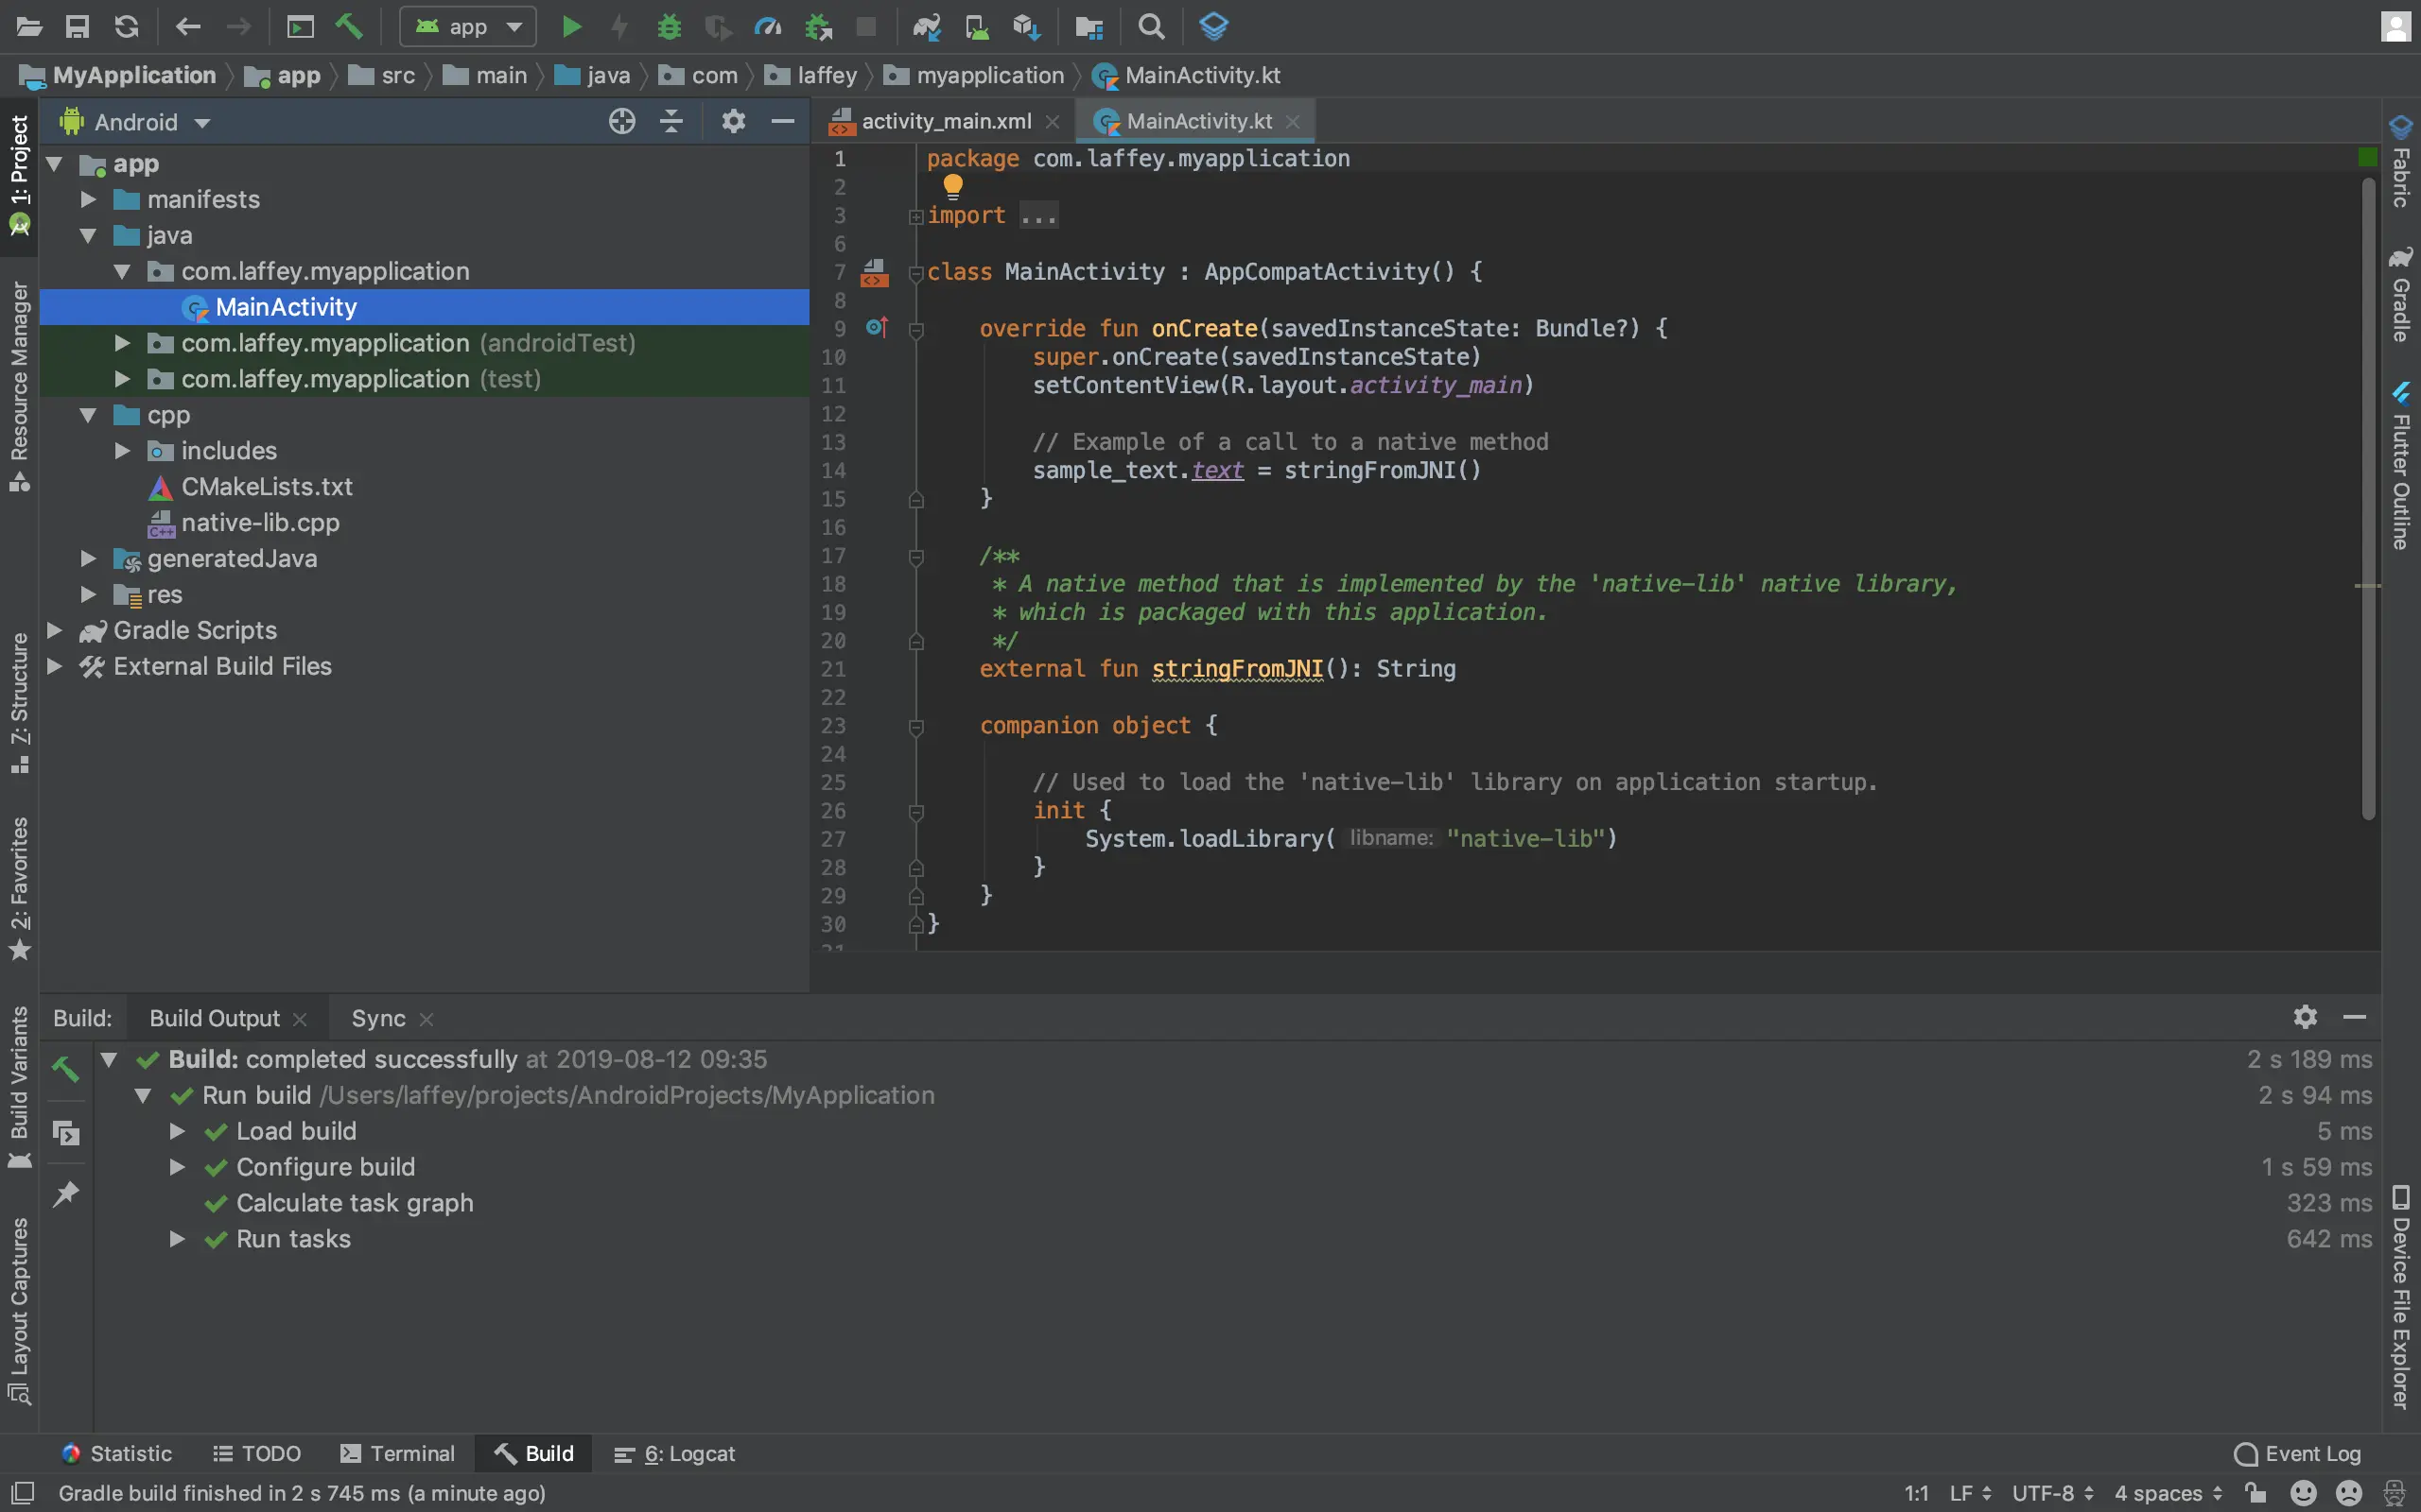Click Sync Project with Gradle Files icon
This screenshot has height=1512, width=2421.
[x=927, y=27]
